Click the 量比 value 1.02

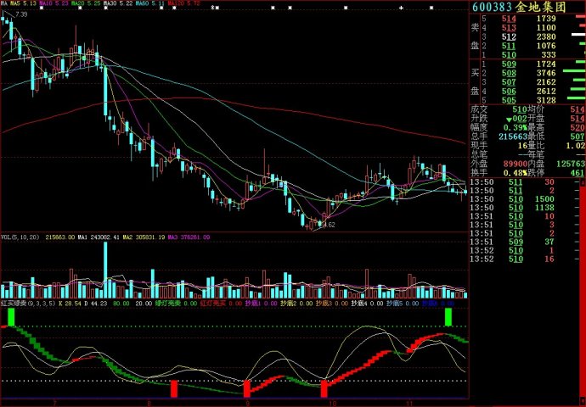[x=576, y=146]
